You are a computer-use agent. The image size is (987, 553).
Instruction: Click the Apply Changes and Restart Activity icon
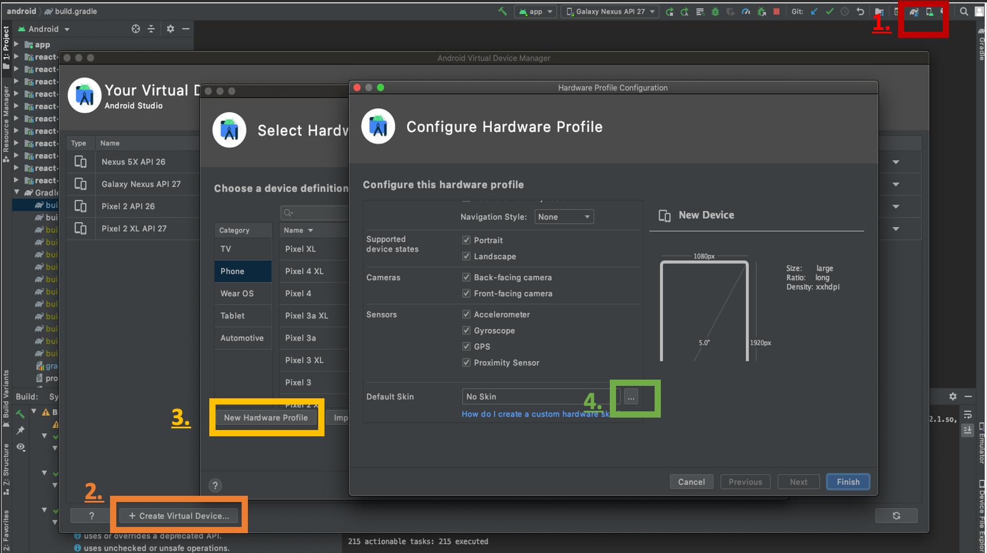685,11
